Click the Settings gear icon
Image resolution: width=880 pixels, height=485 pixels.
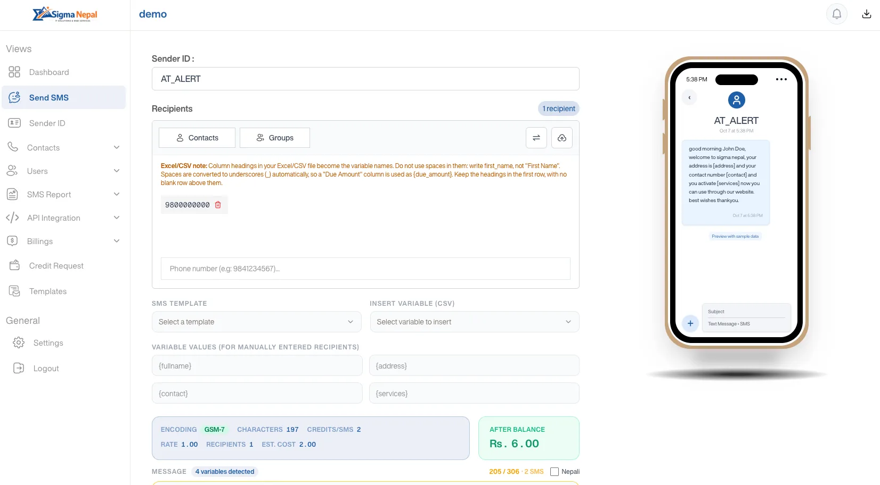click(x=19, y=342)
